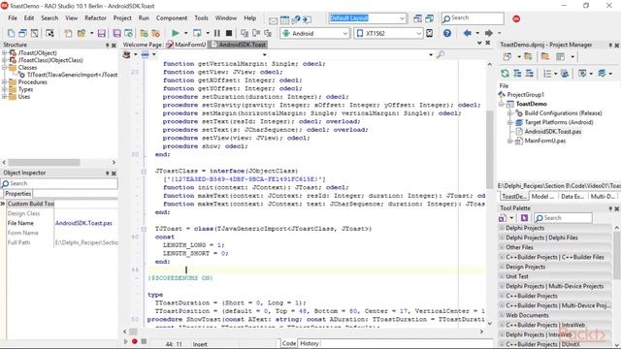Switch to the Welcome Page tab
621x349 pixels.
pos(143,45)
